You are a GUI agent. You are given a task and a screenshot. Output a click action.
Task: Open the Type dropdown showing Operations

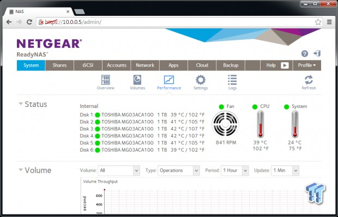[x=179, y=171]
